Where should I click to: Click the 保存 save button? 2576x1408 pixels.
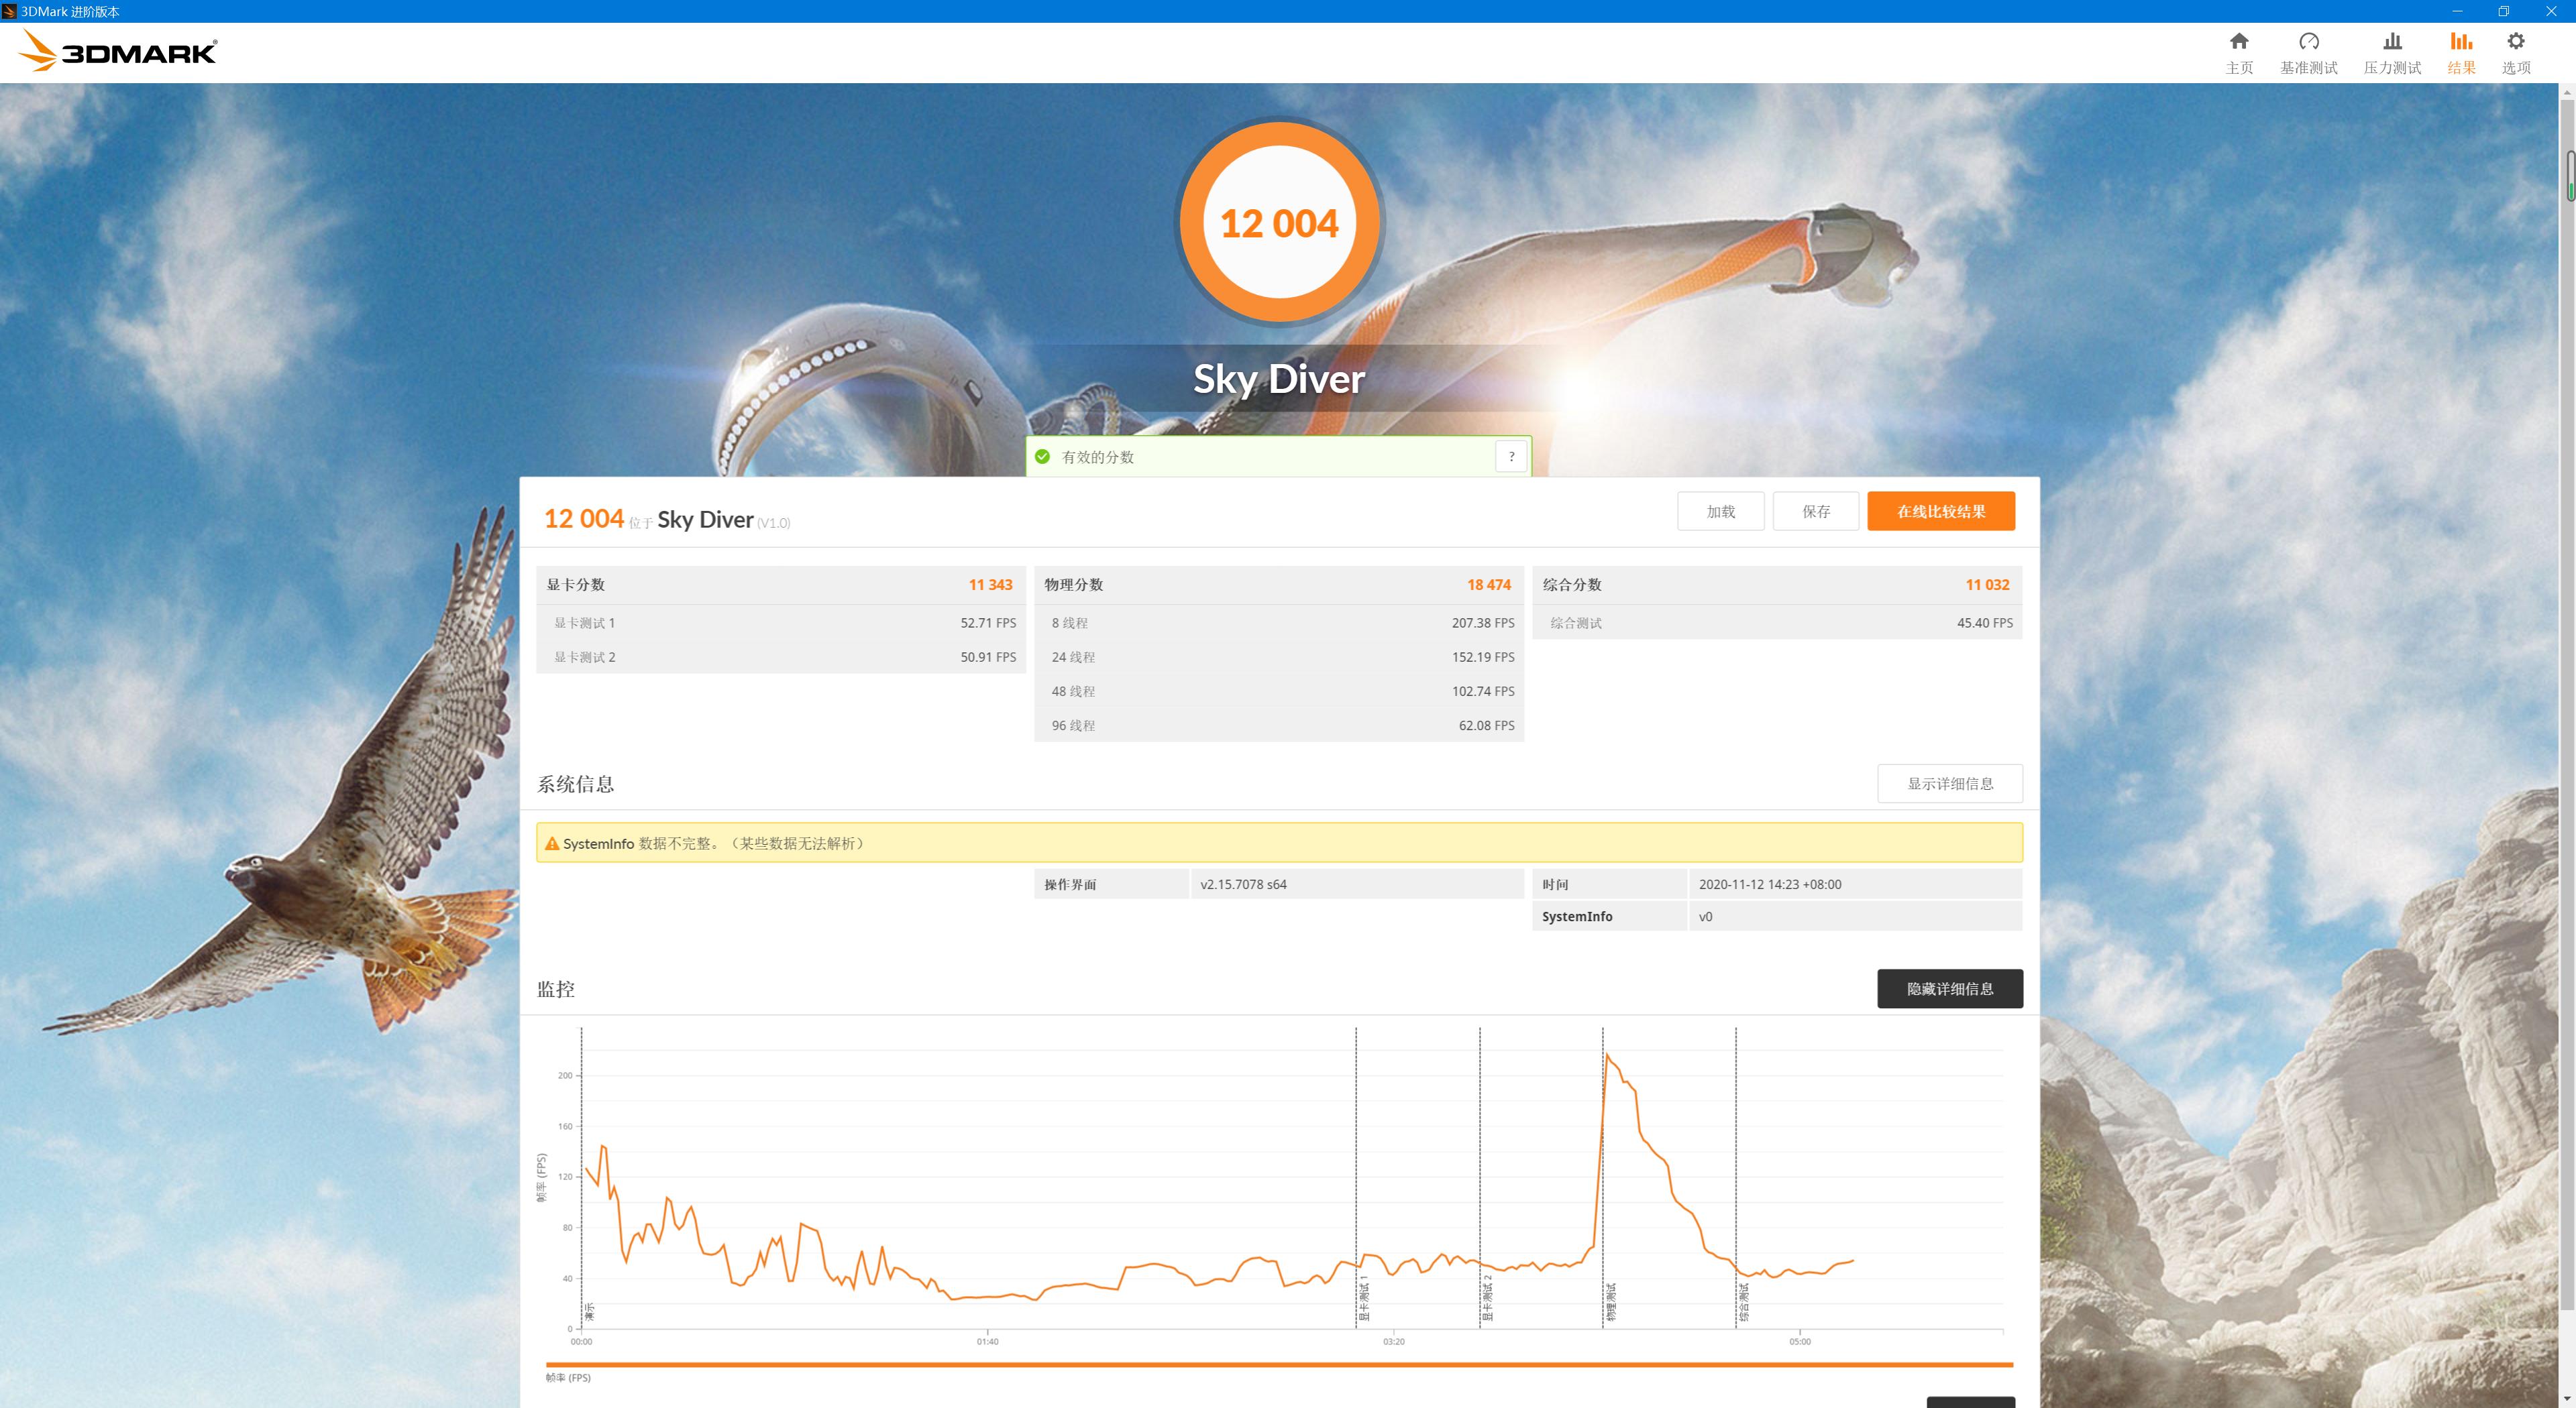click(1816, 512)
